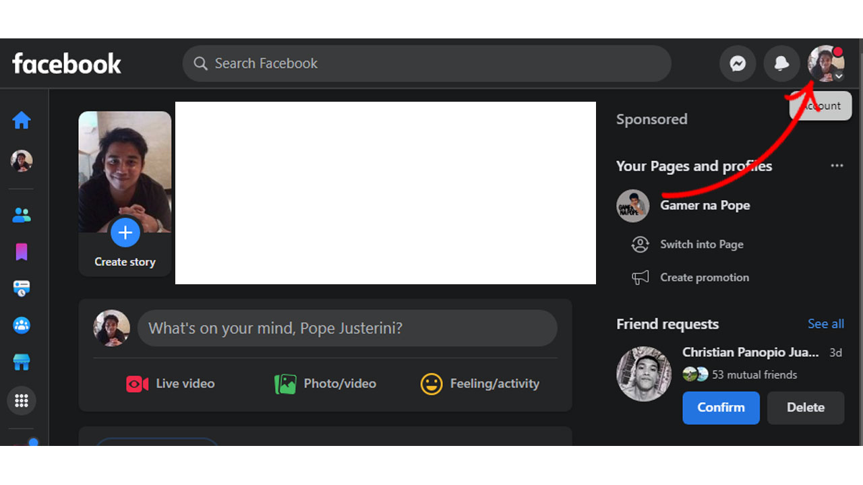This screenshot has width=863, height=485.
Task: Open the notifications bell
Action: tap(781, 64)
